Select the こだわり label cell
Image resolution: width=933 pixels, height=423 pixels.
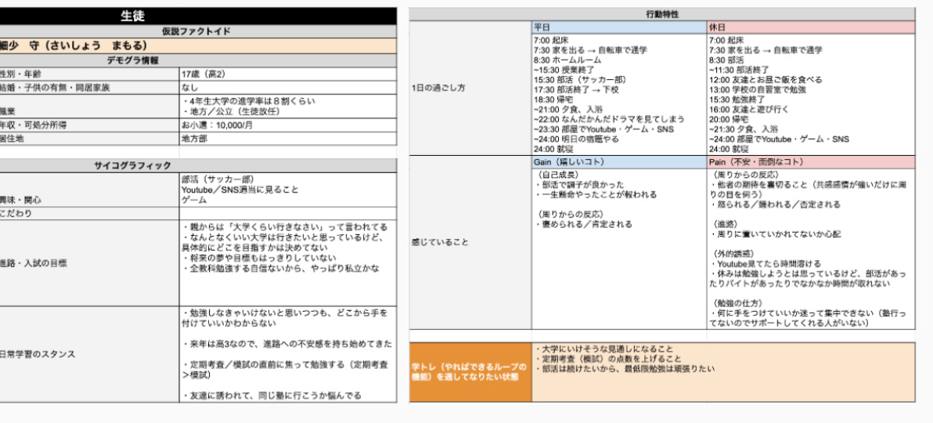(x=89, y=213)
